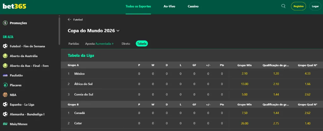The image size is (323, 131).
Task: Open the Paulistão sidebar link
Action: click(16, 76)
